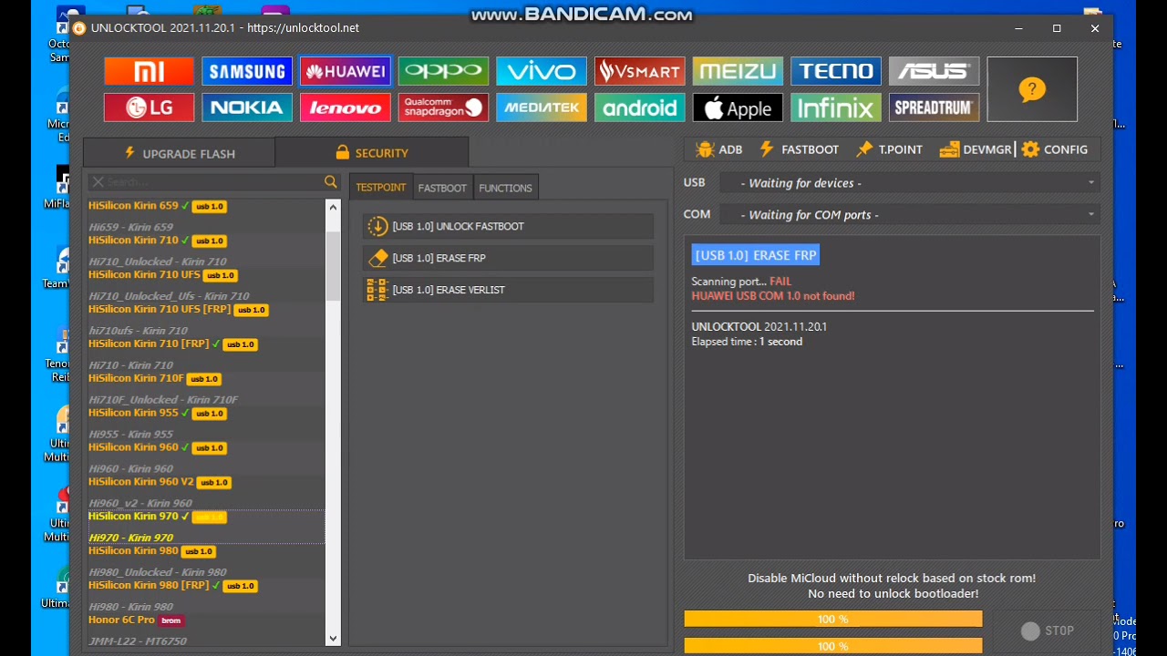Viewport: 1167px width, 656px height.
Task: Select the Apple brand icon
Action: coord(738,108)
